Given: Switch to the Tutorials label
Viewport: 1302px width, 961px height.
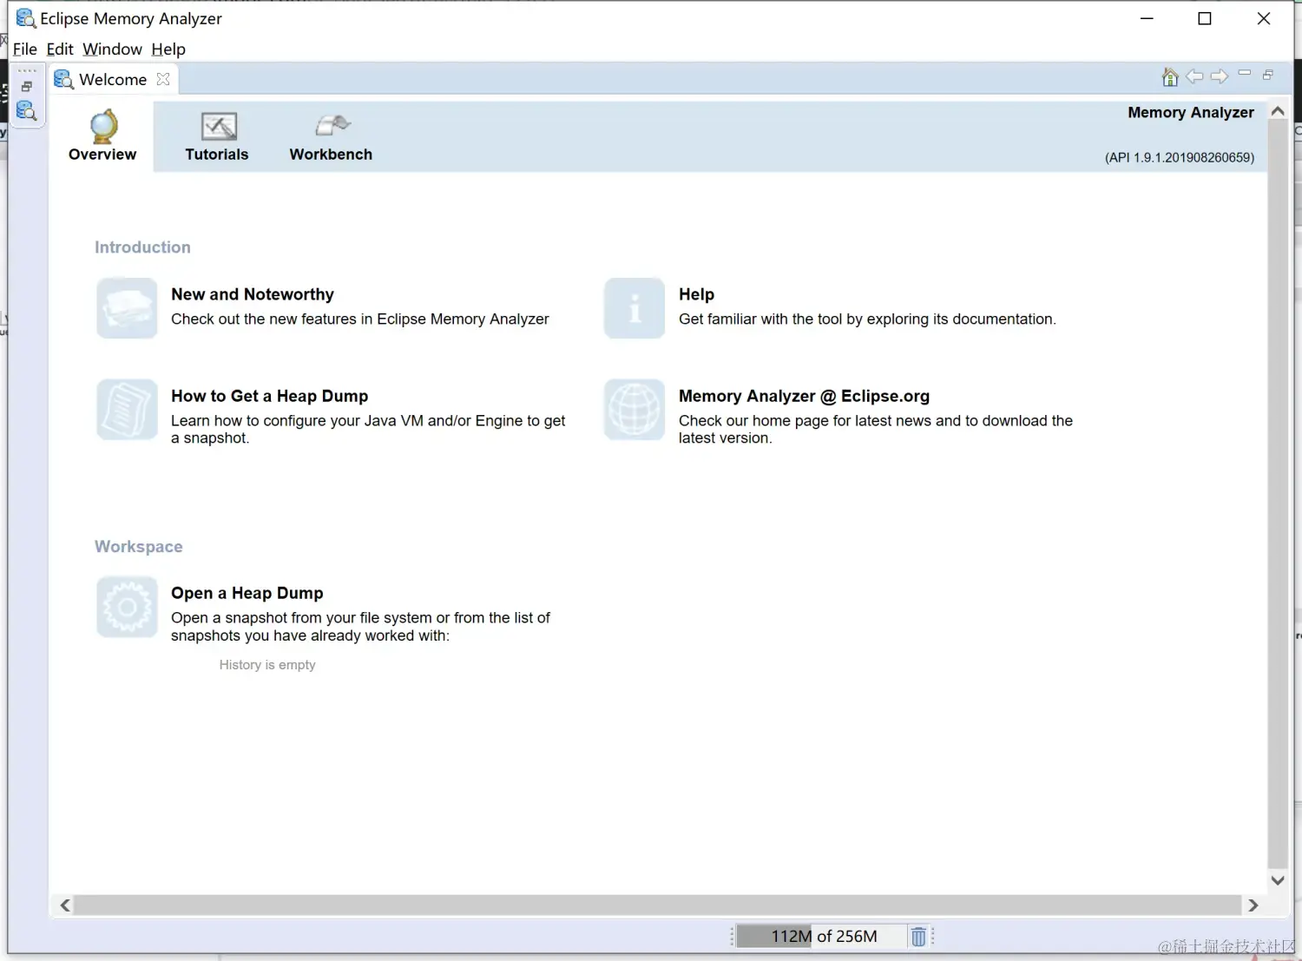Looking at the screenshot, I should [217, 155].
